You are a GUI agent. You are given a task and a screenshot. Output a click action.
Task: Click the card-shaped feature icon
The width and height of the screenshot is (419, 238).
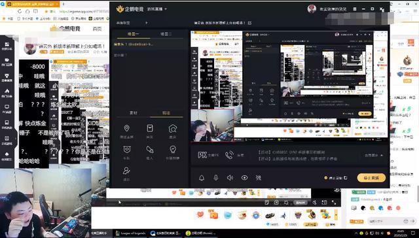tap(150, 128)
